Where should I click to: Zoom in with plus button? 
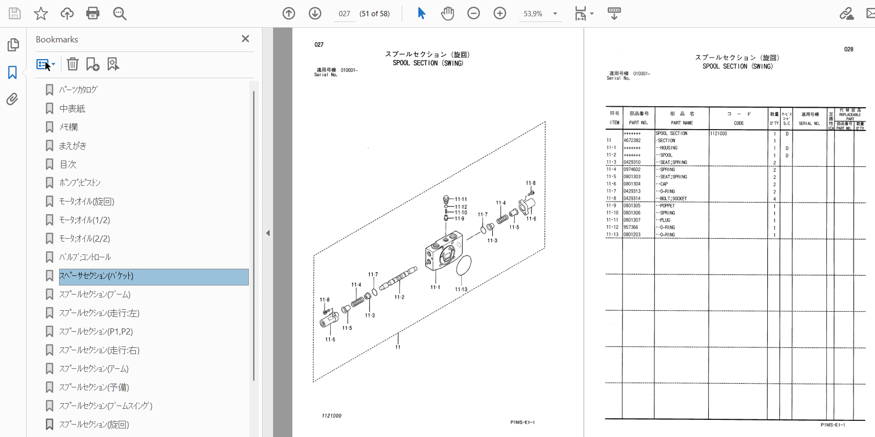pyautogui.click(x=500, y=13)
